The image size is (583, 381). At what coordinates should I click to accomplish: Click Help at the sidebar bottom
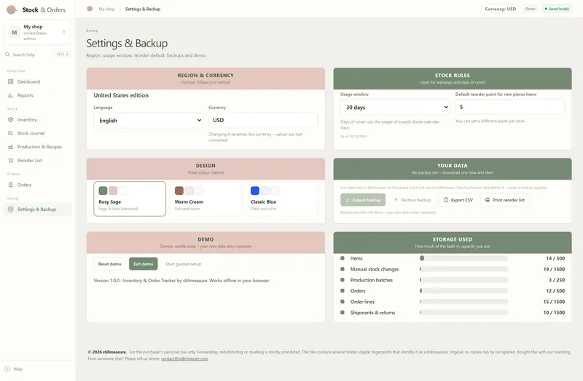[x=14, y=369]
